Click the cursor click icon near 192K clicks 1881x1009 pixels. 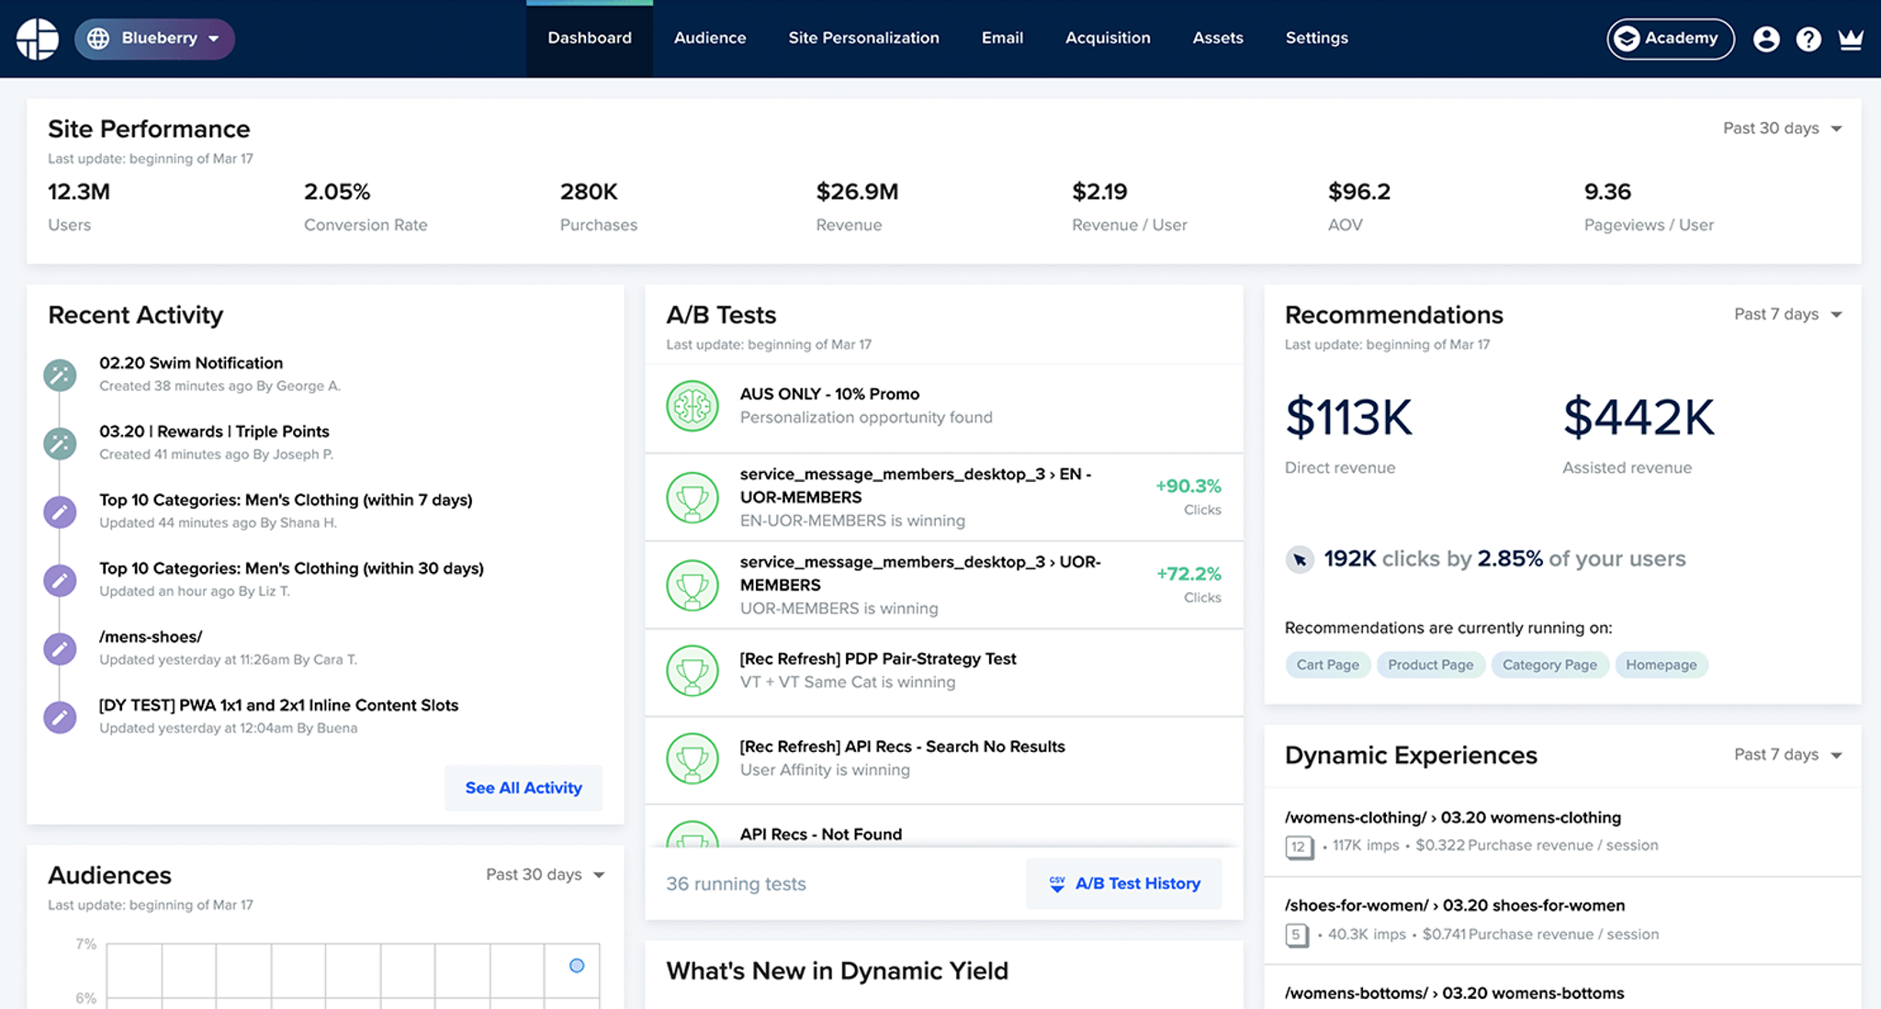point(1299,558)
